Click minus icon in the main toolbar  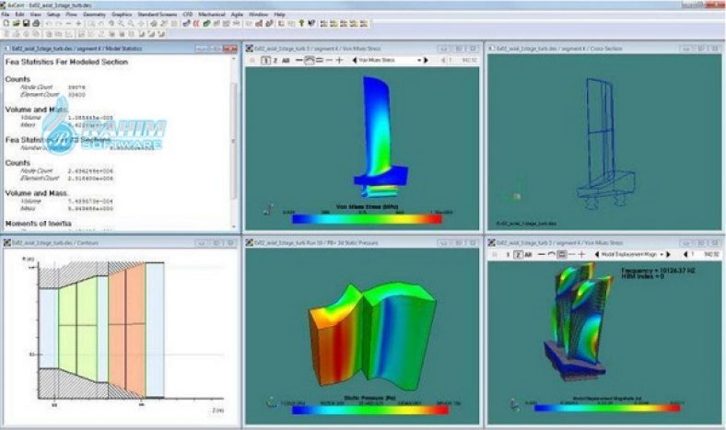coord(68,23)
